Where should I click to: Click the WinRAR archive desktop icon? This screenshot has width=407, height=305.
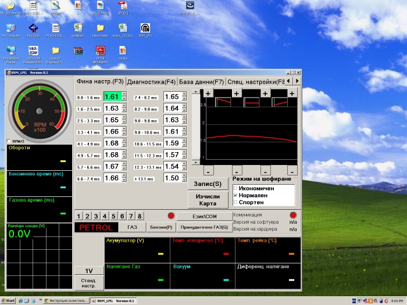tap(77, 52)
